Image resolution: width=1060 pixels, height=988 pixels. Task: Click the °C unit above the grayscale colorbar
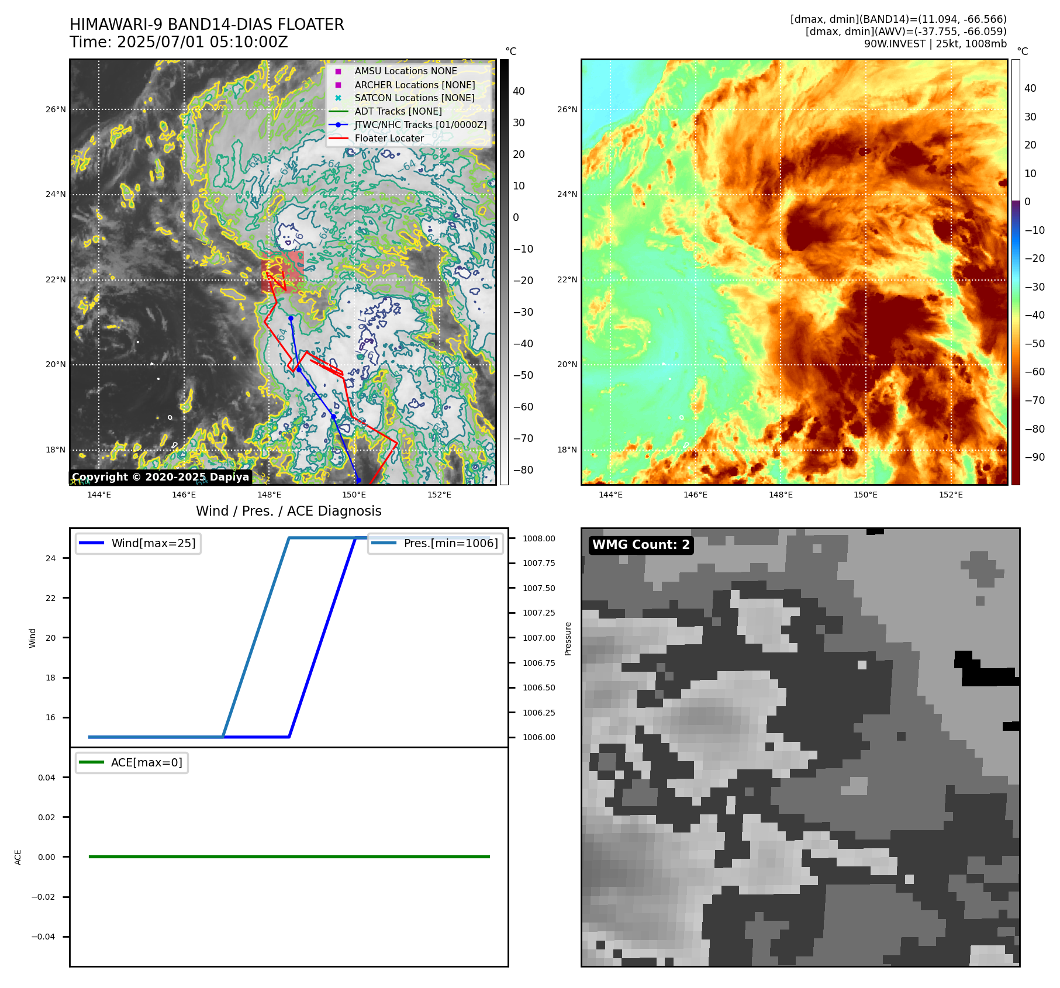[511, 51]
